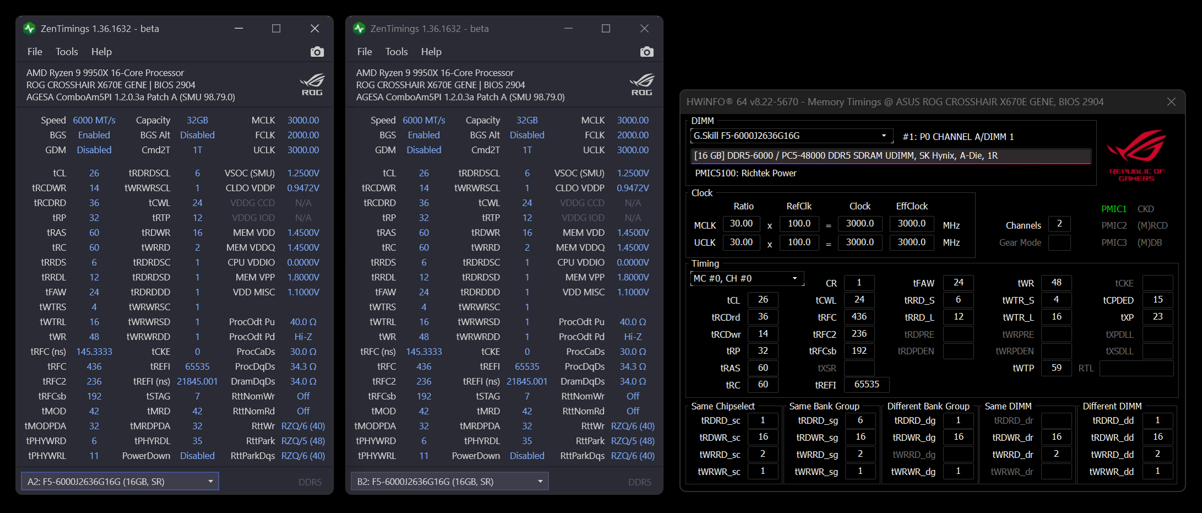Click FCLK 2000.00 value in left ZenTimings
Screen dimensions: 1202x513
pos(303,135)
